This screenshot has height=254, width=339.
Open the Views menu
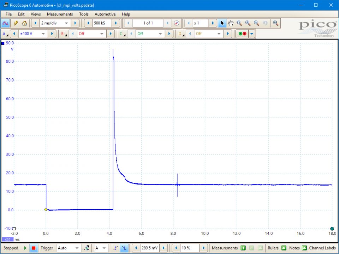(x=36, y=14)
